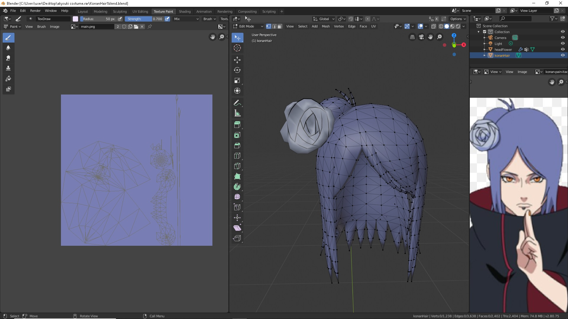Screen dimensions: 568x319
Task: Select the Mask paint tool
Action: pyautogui.click(x=8, y=89)
